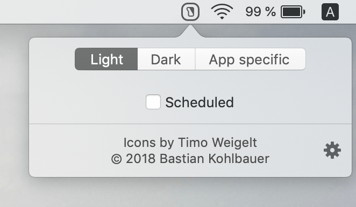Open preferences with the gear icon
This screenshot has height=207, width=356.
[332, 150]
